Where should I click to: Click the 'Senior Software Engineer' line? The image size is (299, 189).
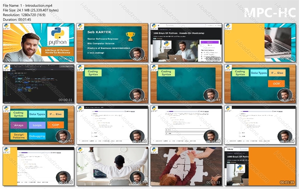pyautogui.click(x=103, y=39)
